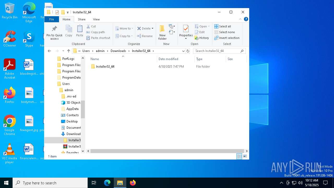Click Invert selection

pos(227,38)
